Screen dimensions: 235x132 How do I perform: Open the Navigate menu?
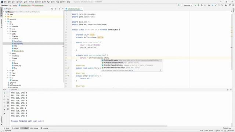(x=19, y=2)
